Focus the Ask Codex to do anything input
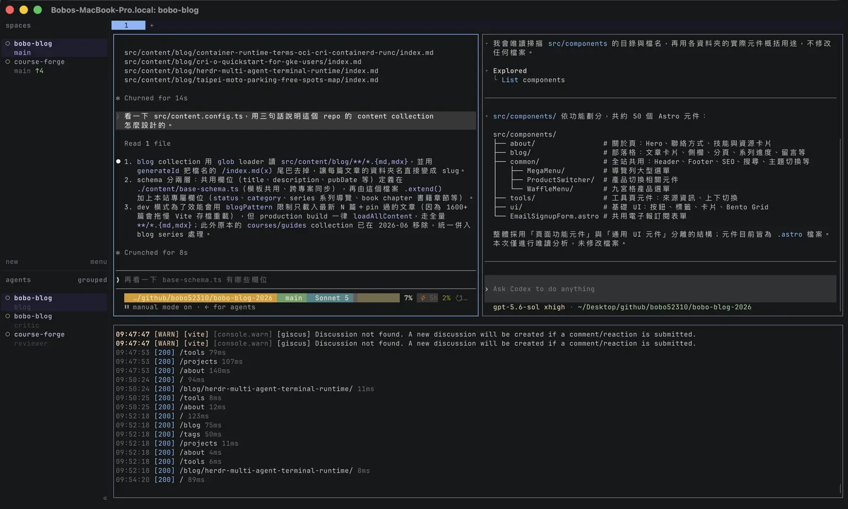The height and width of the screenshot is (509, 848). (660, 289)
